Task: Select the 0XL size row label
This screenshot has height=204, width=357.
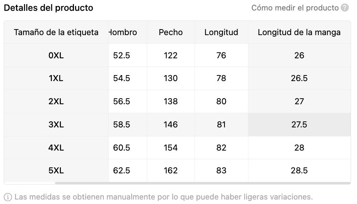Action: tap(56, 55)
